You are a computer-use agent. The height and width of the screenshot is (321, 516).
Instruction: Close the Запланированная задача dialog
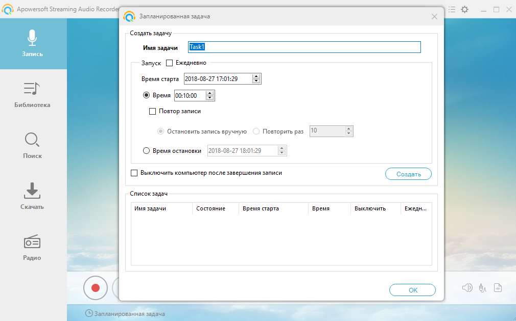(434, 17)
